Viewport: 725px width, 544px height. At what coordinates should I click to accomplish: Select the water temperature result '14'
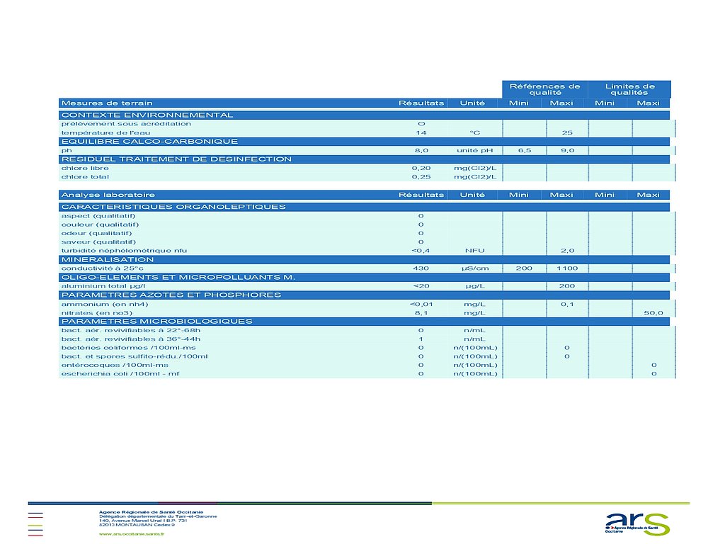(x=421, y=132)
